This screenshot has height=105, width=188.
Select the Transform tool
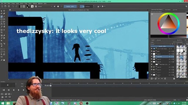click(1, 30)
